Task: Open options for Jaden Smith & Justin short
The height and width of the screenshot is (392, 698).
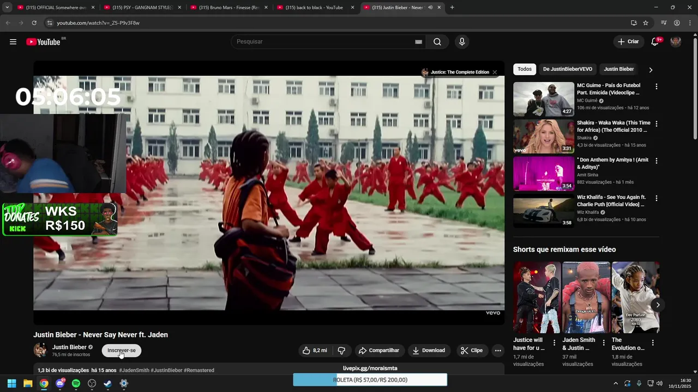Action: pyautogui.click(x=603, y=343)
